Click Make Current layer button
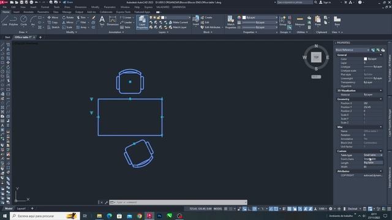 click(x=178, y=23)
